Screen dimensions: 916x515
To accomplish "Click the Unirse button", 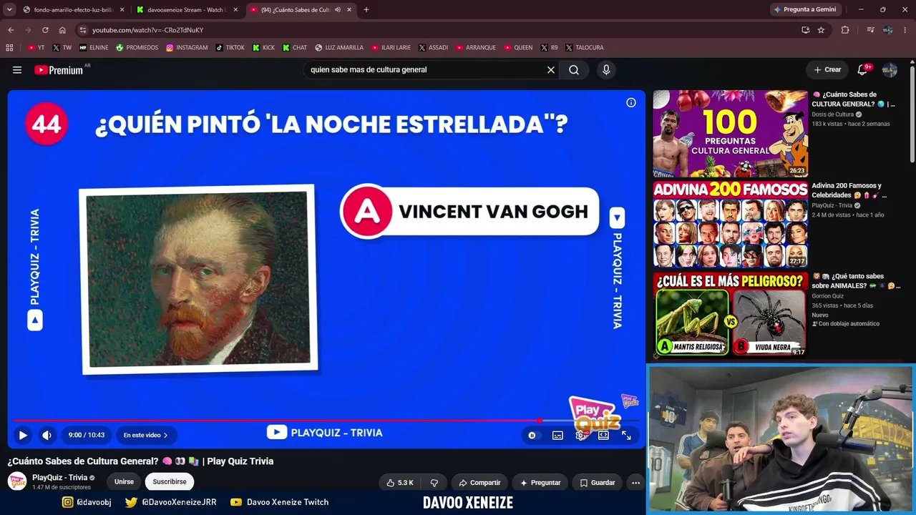I will point(124,481).
